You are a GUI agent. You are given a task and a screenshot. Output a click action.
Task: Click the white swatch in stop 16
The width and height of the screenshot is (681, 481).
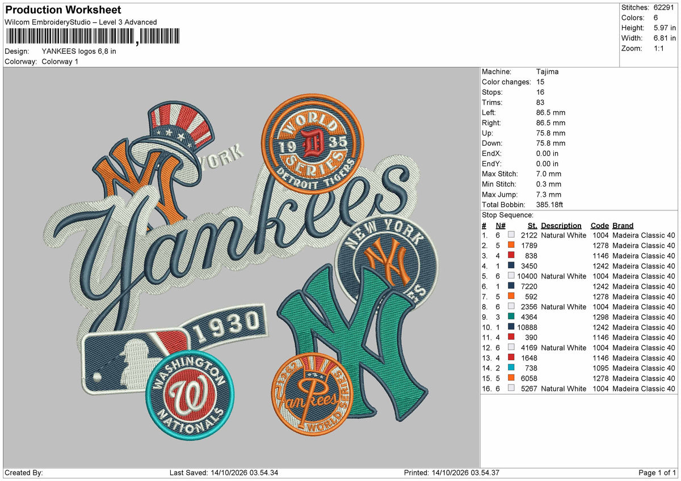tap(511, 389)
